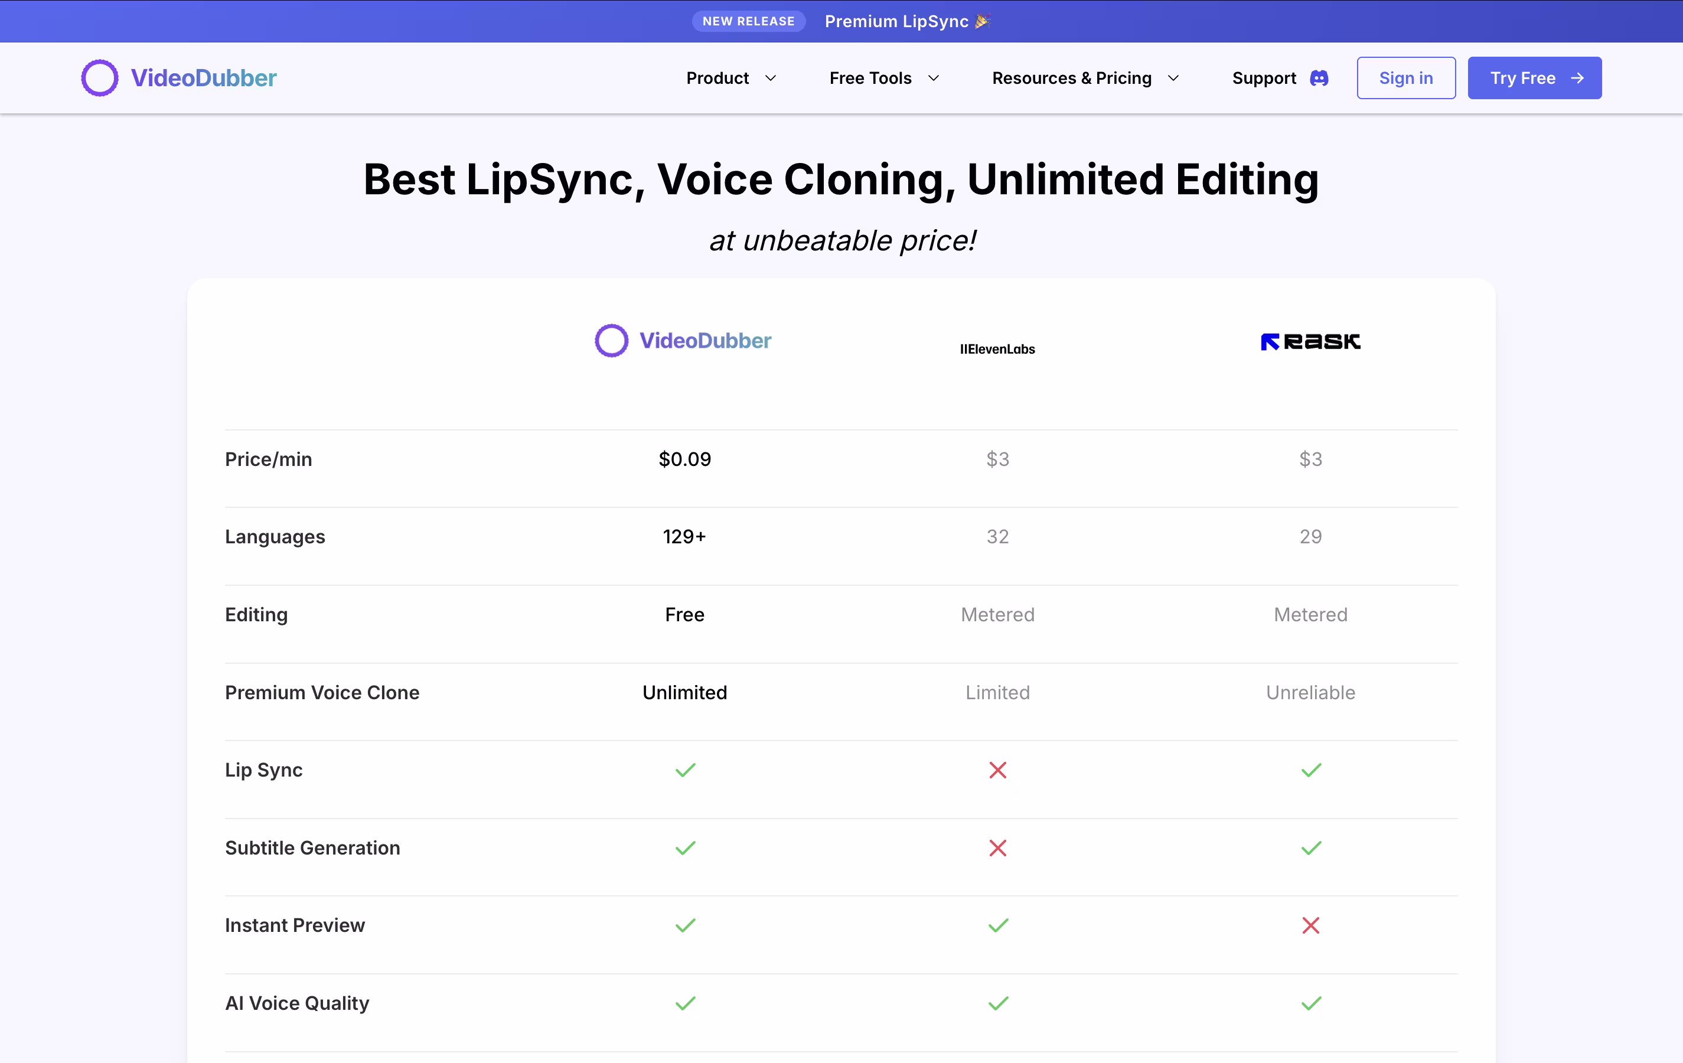The image size is (1683, 1063).
Task: Click ElevenLabs' Subtitle Generation red cross
Action: click(x=997, y=848)
